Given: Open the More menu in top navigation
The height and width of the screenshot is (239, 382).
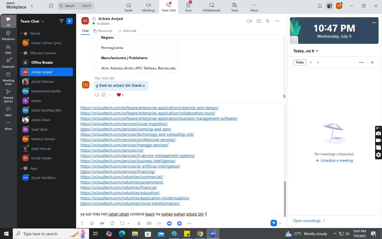Looking at the screenshot, I should point(254,7).
